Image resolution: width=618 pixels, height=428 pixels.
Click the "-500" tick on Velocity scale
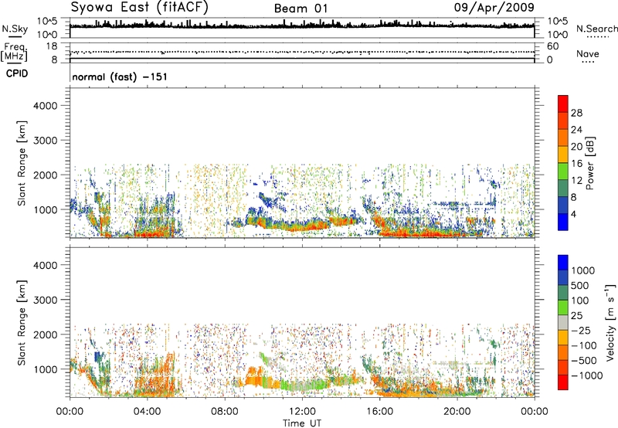click(584, 361)
